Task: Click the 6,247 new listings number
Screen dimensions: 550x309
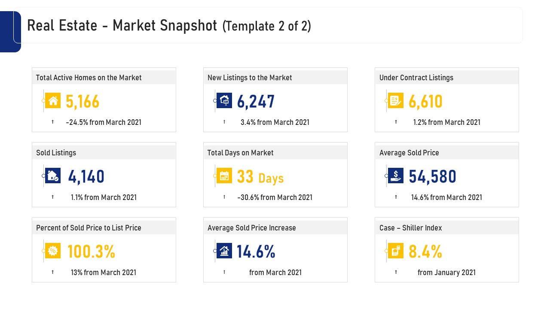Action: 256,101
